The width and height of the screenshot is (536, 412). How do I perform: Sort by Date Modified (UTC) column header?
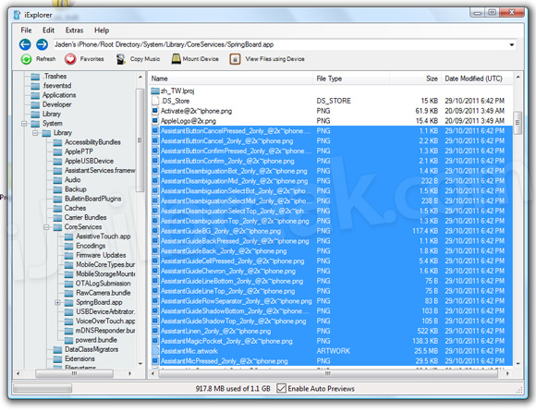click(x=477, y=79)
